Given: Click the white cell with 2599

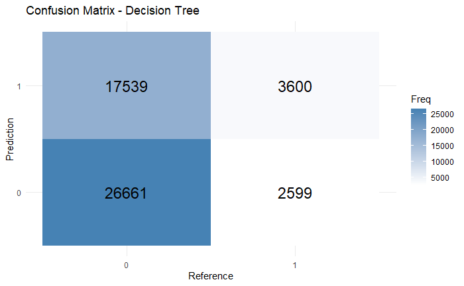Looking at the screenshot, I should [x=295, y=193].
